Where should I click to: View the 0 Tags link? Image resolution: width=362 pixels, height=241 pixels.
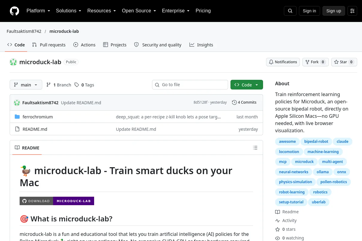click(x=84, y=85)
